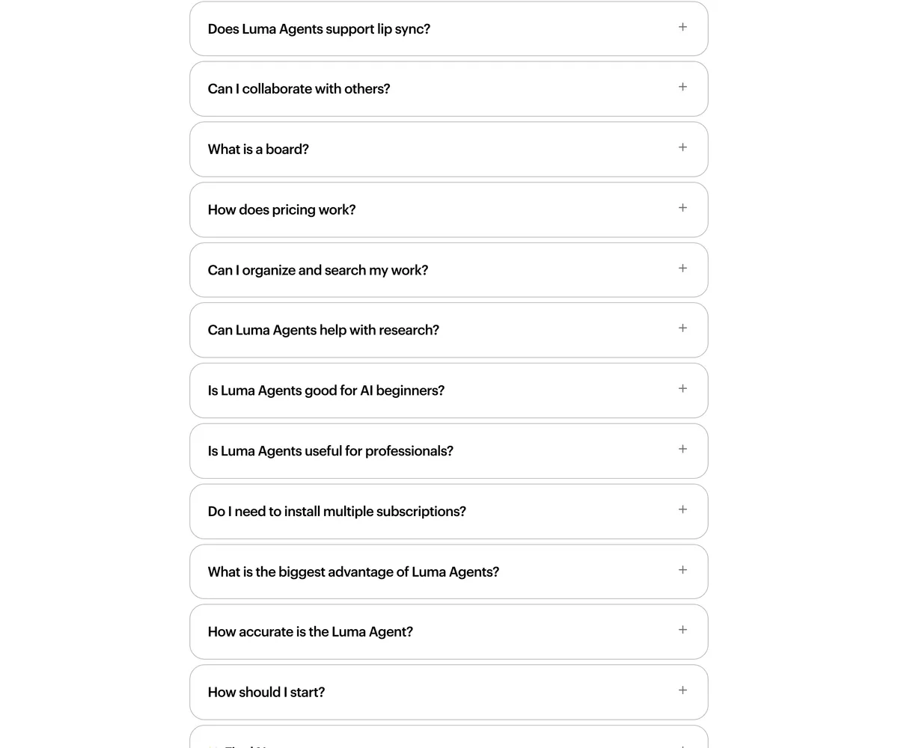Click the partially visible last FAQ card
The width and height of the screenshot is (898, 748).
[449, 737]
